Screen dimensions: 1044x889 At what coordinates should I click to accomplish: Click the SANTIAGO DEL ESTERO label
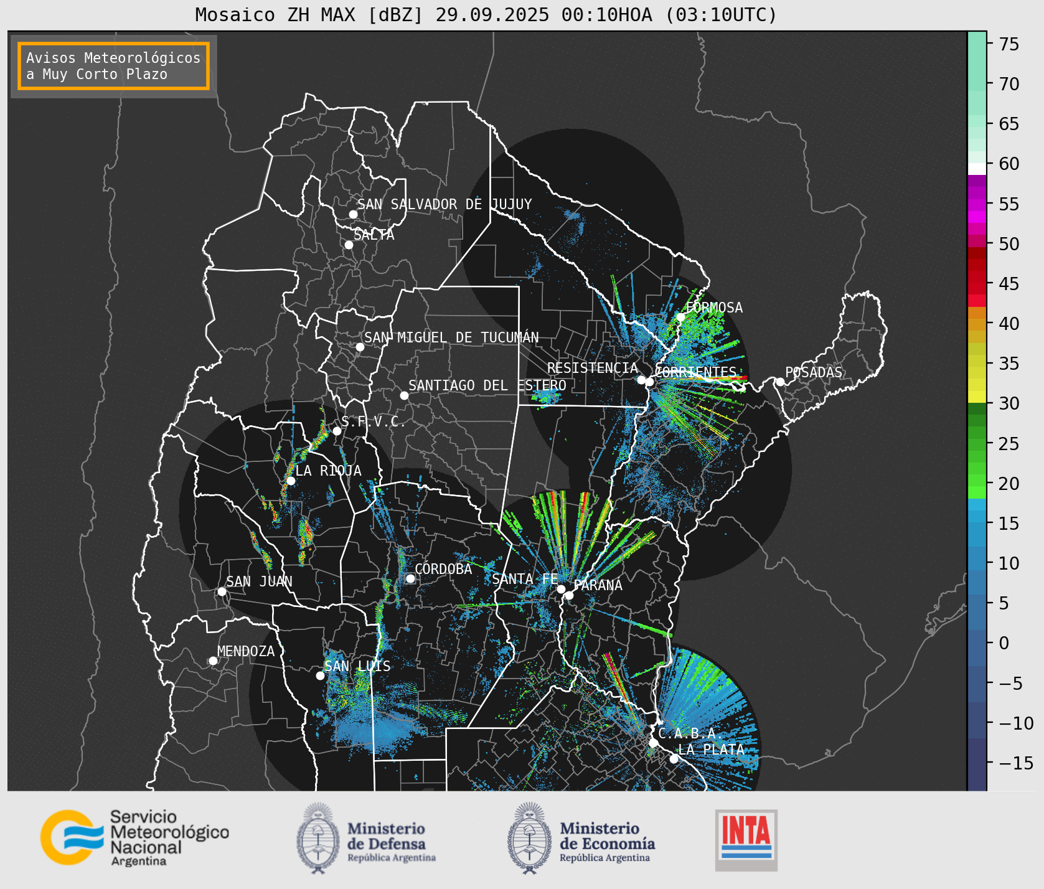click(487, 385)
